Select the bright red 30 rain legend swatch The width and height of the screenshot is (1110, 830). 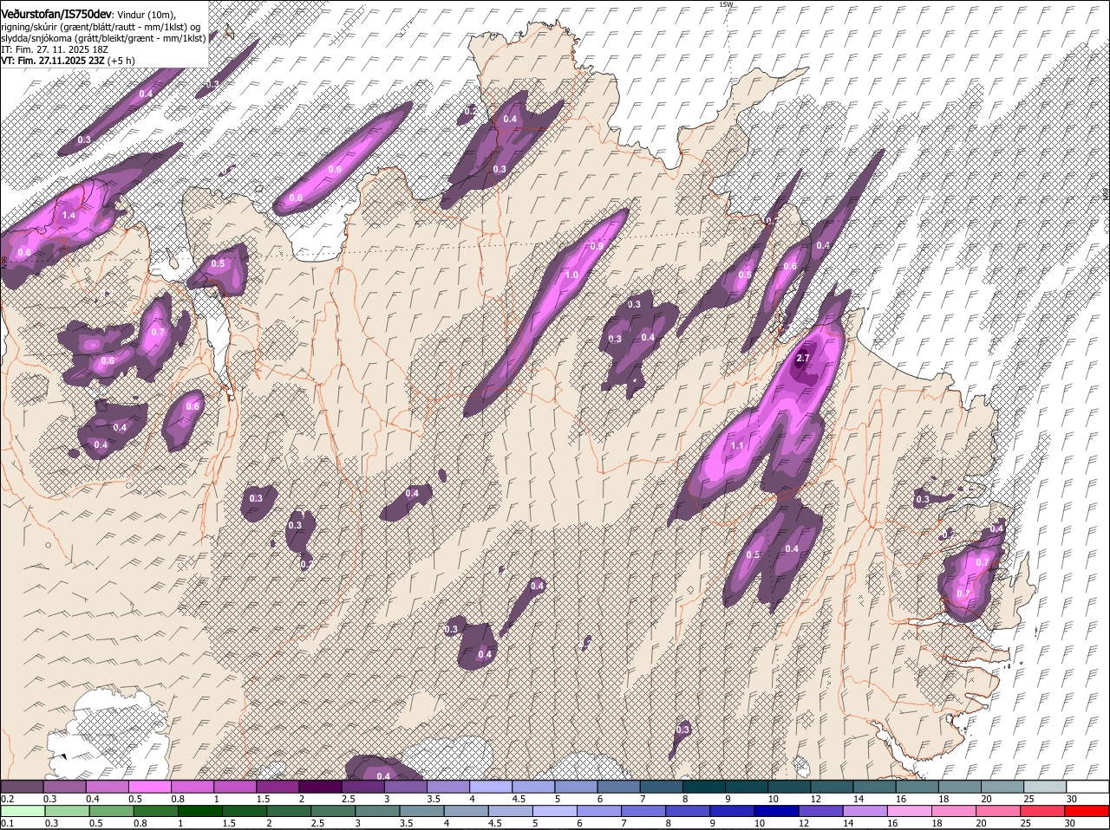click(1087, 812)
